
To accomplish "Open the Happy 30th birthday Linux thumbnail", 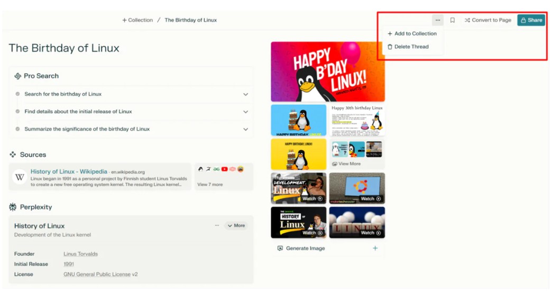I will (357, 120).
